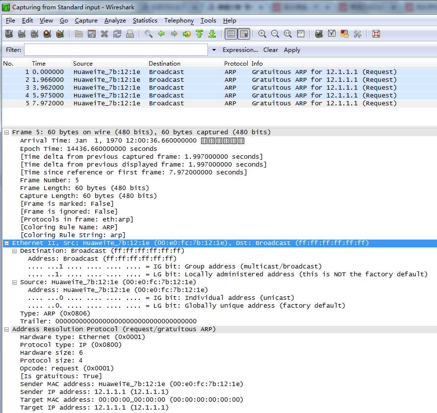The width and height of the screenshot is (437, 413).
Task: Open help via lifebuoy icon
Action: point(376,34)
